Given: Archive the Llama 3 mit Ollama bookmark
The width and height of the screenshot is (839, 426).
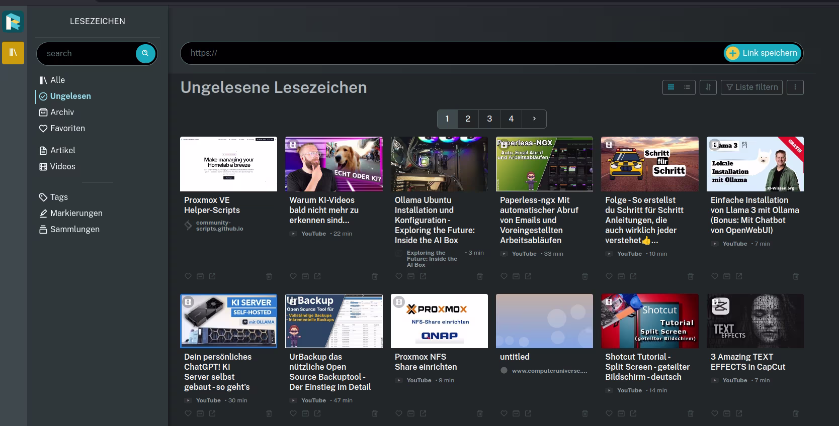Looking at the screenshot, I should point(727,276).
